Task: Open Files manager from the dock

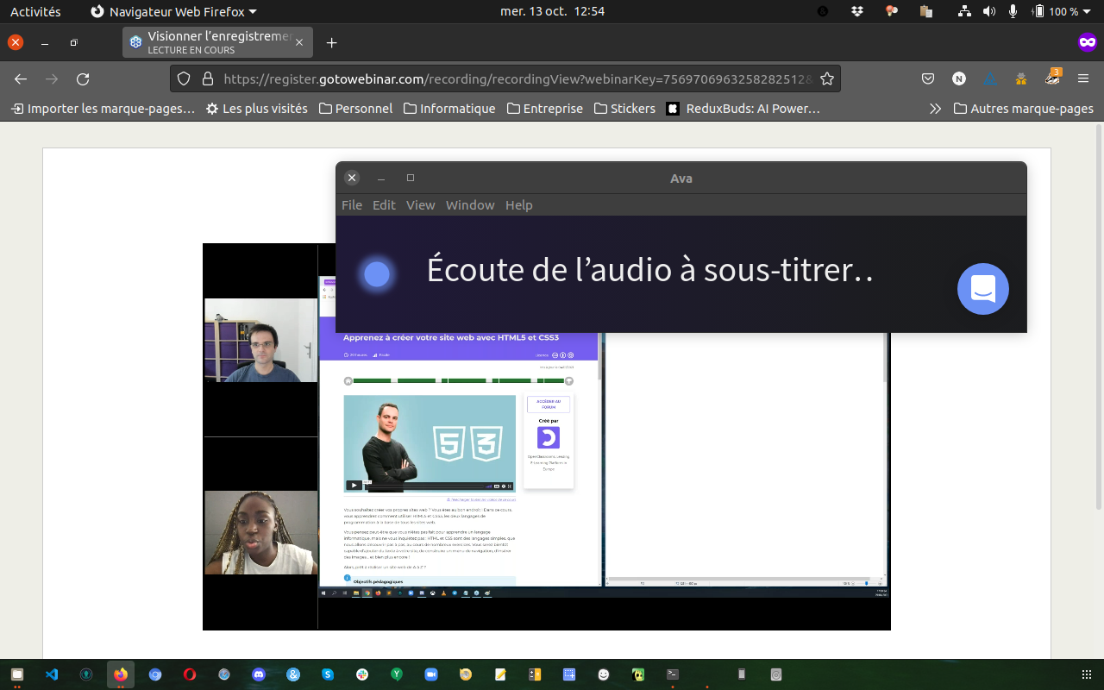Action: point(17,674)
